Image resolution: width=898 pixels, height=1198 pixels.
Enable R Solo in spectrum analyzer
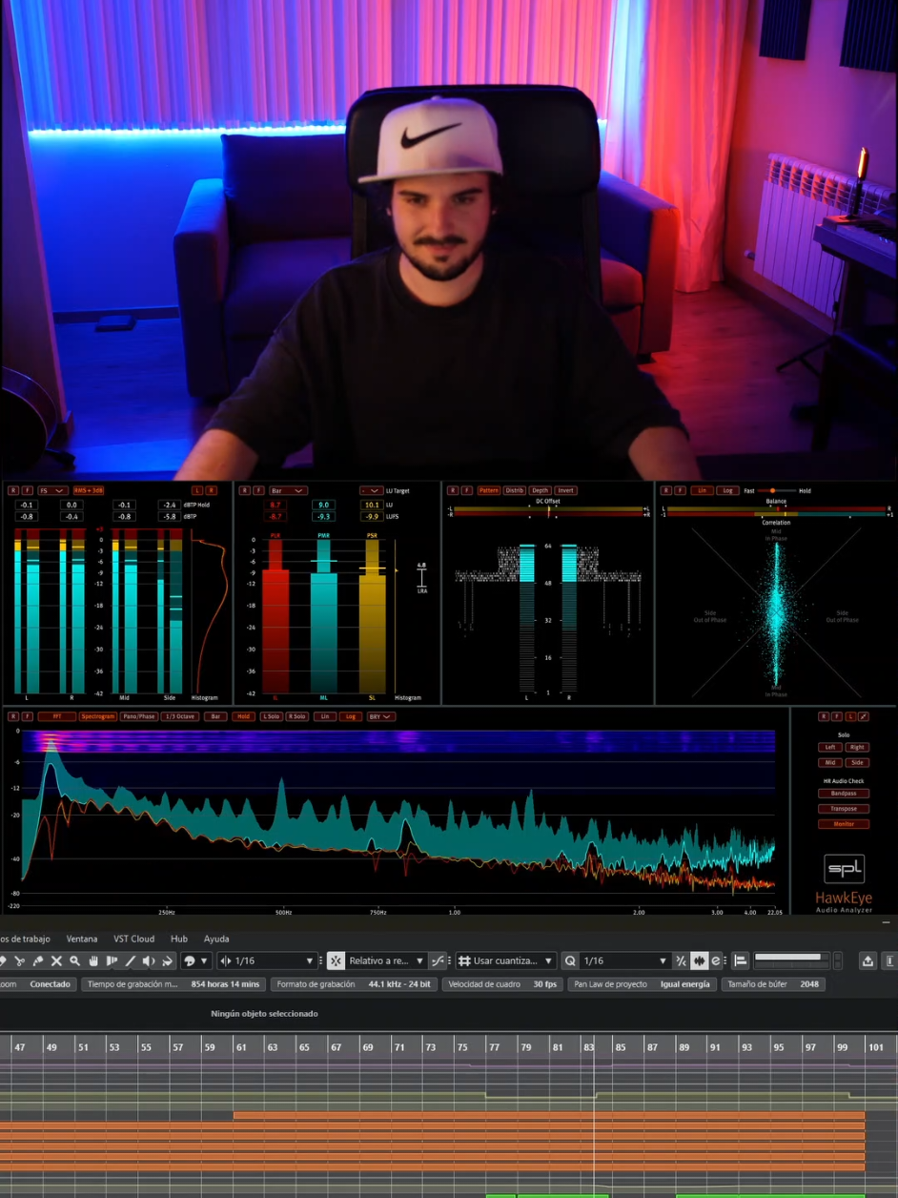[x=296, y=716]
